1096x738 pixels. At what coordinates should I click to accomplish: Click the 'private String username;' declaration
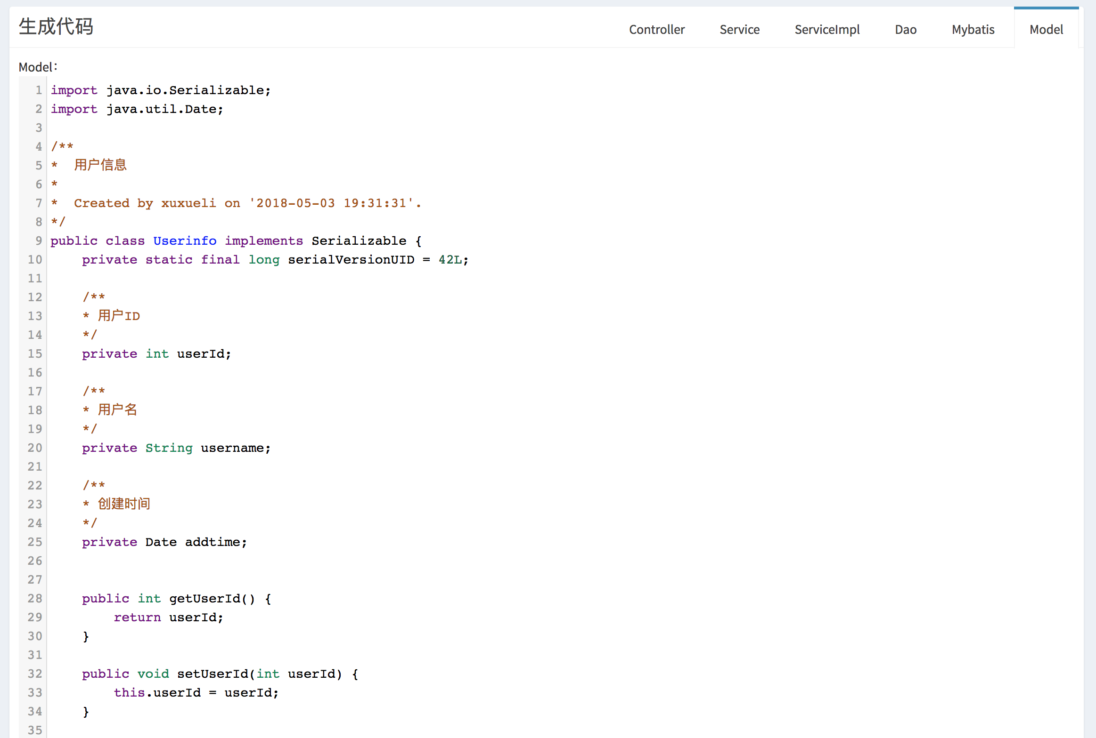(176, 448)
